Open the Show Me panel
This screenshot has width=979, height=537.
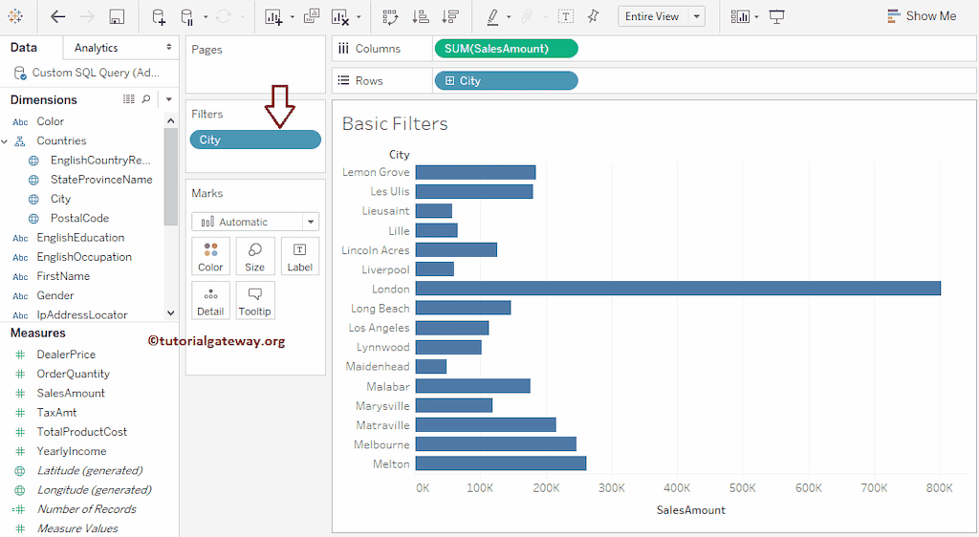point(921,16)
